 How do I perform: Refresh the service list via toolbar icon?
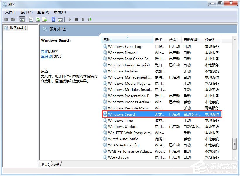pyautogui.click(x=38, y=19)
